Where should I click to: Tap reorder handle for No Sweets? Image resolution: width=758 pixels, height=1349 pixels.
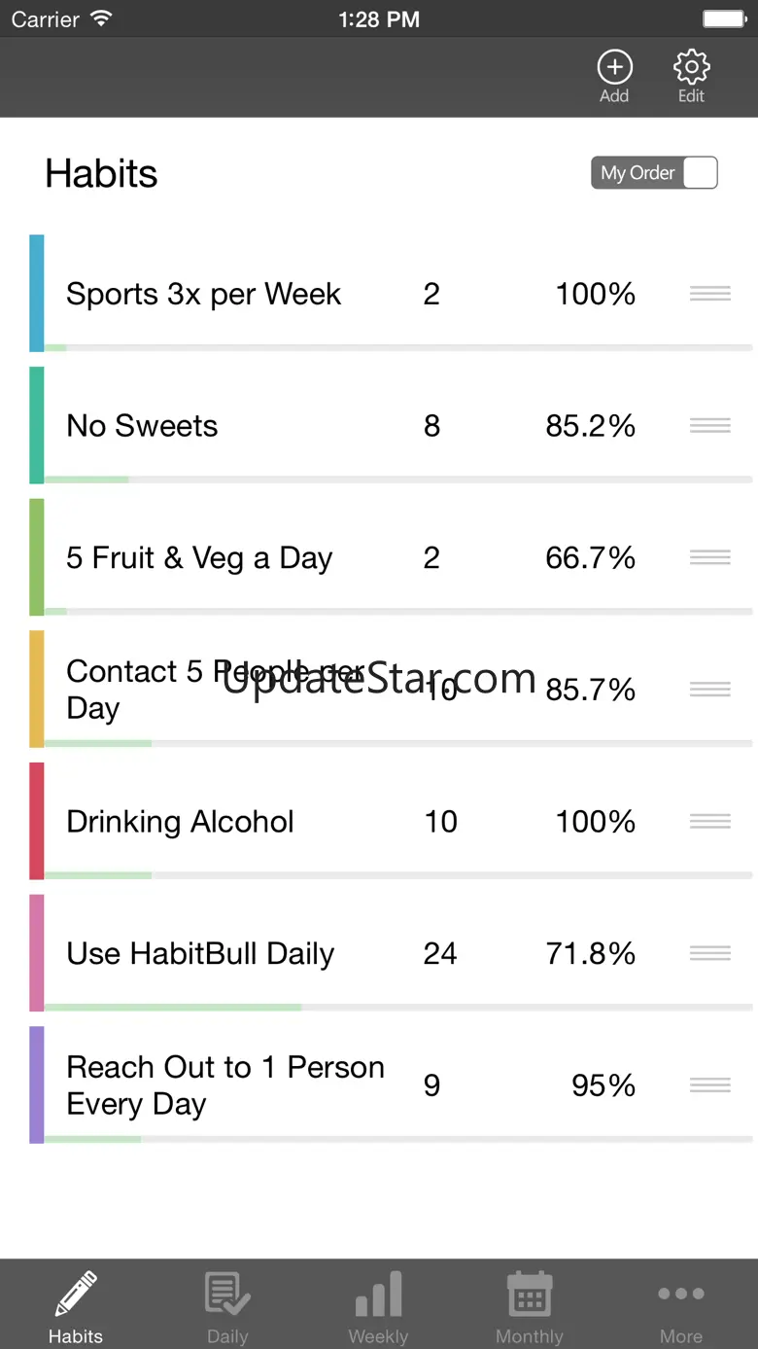pos(709,425)
